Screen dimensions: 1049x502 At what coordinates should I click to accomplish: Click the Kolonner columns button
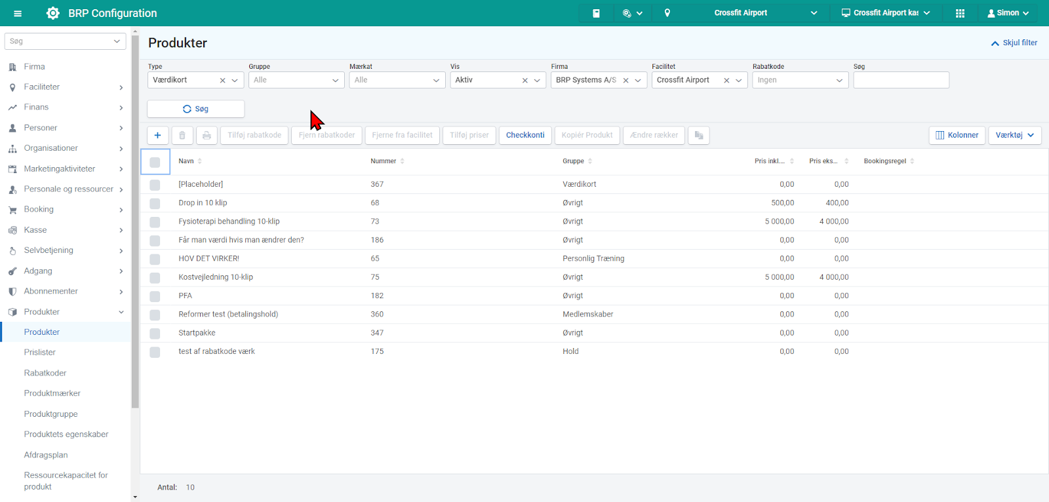point(957,135)
